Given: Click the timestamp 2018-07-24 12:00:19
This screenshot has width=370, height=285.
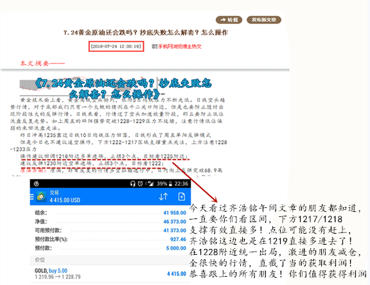Looking at the screenshot, I should [x=116, y=46].
